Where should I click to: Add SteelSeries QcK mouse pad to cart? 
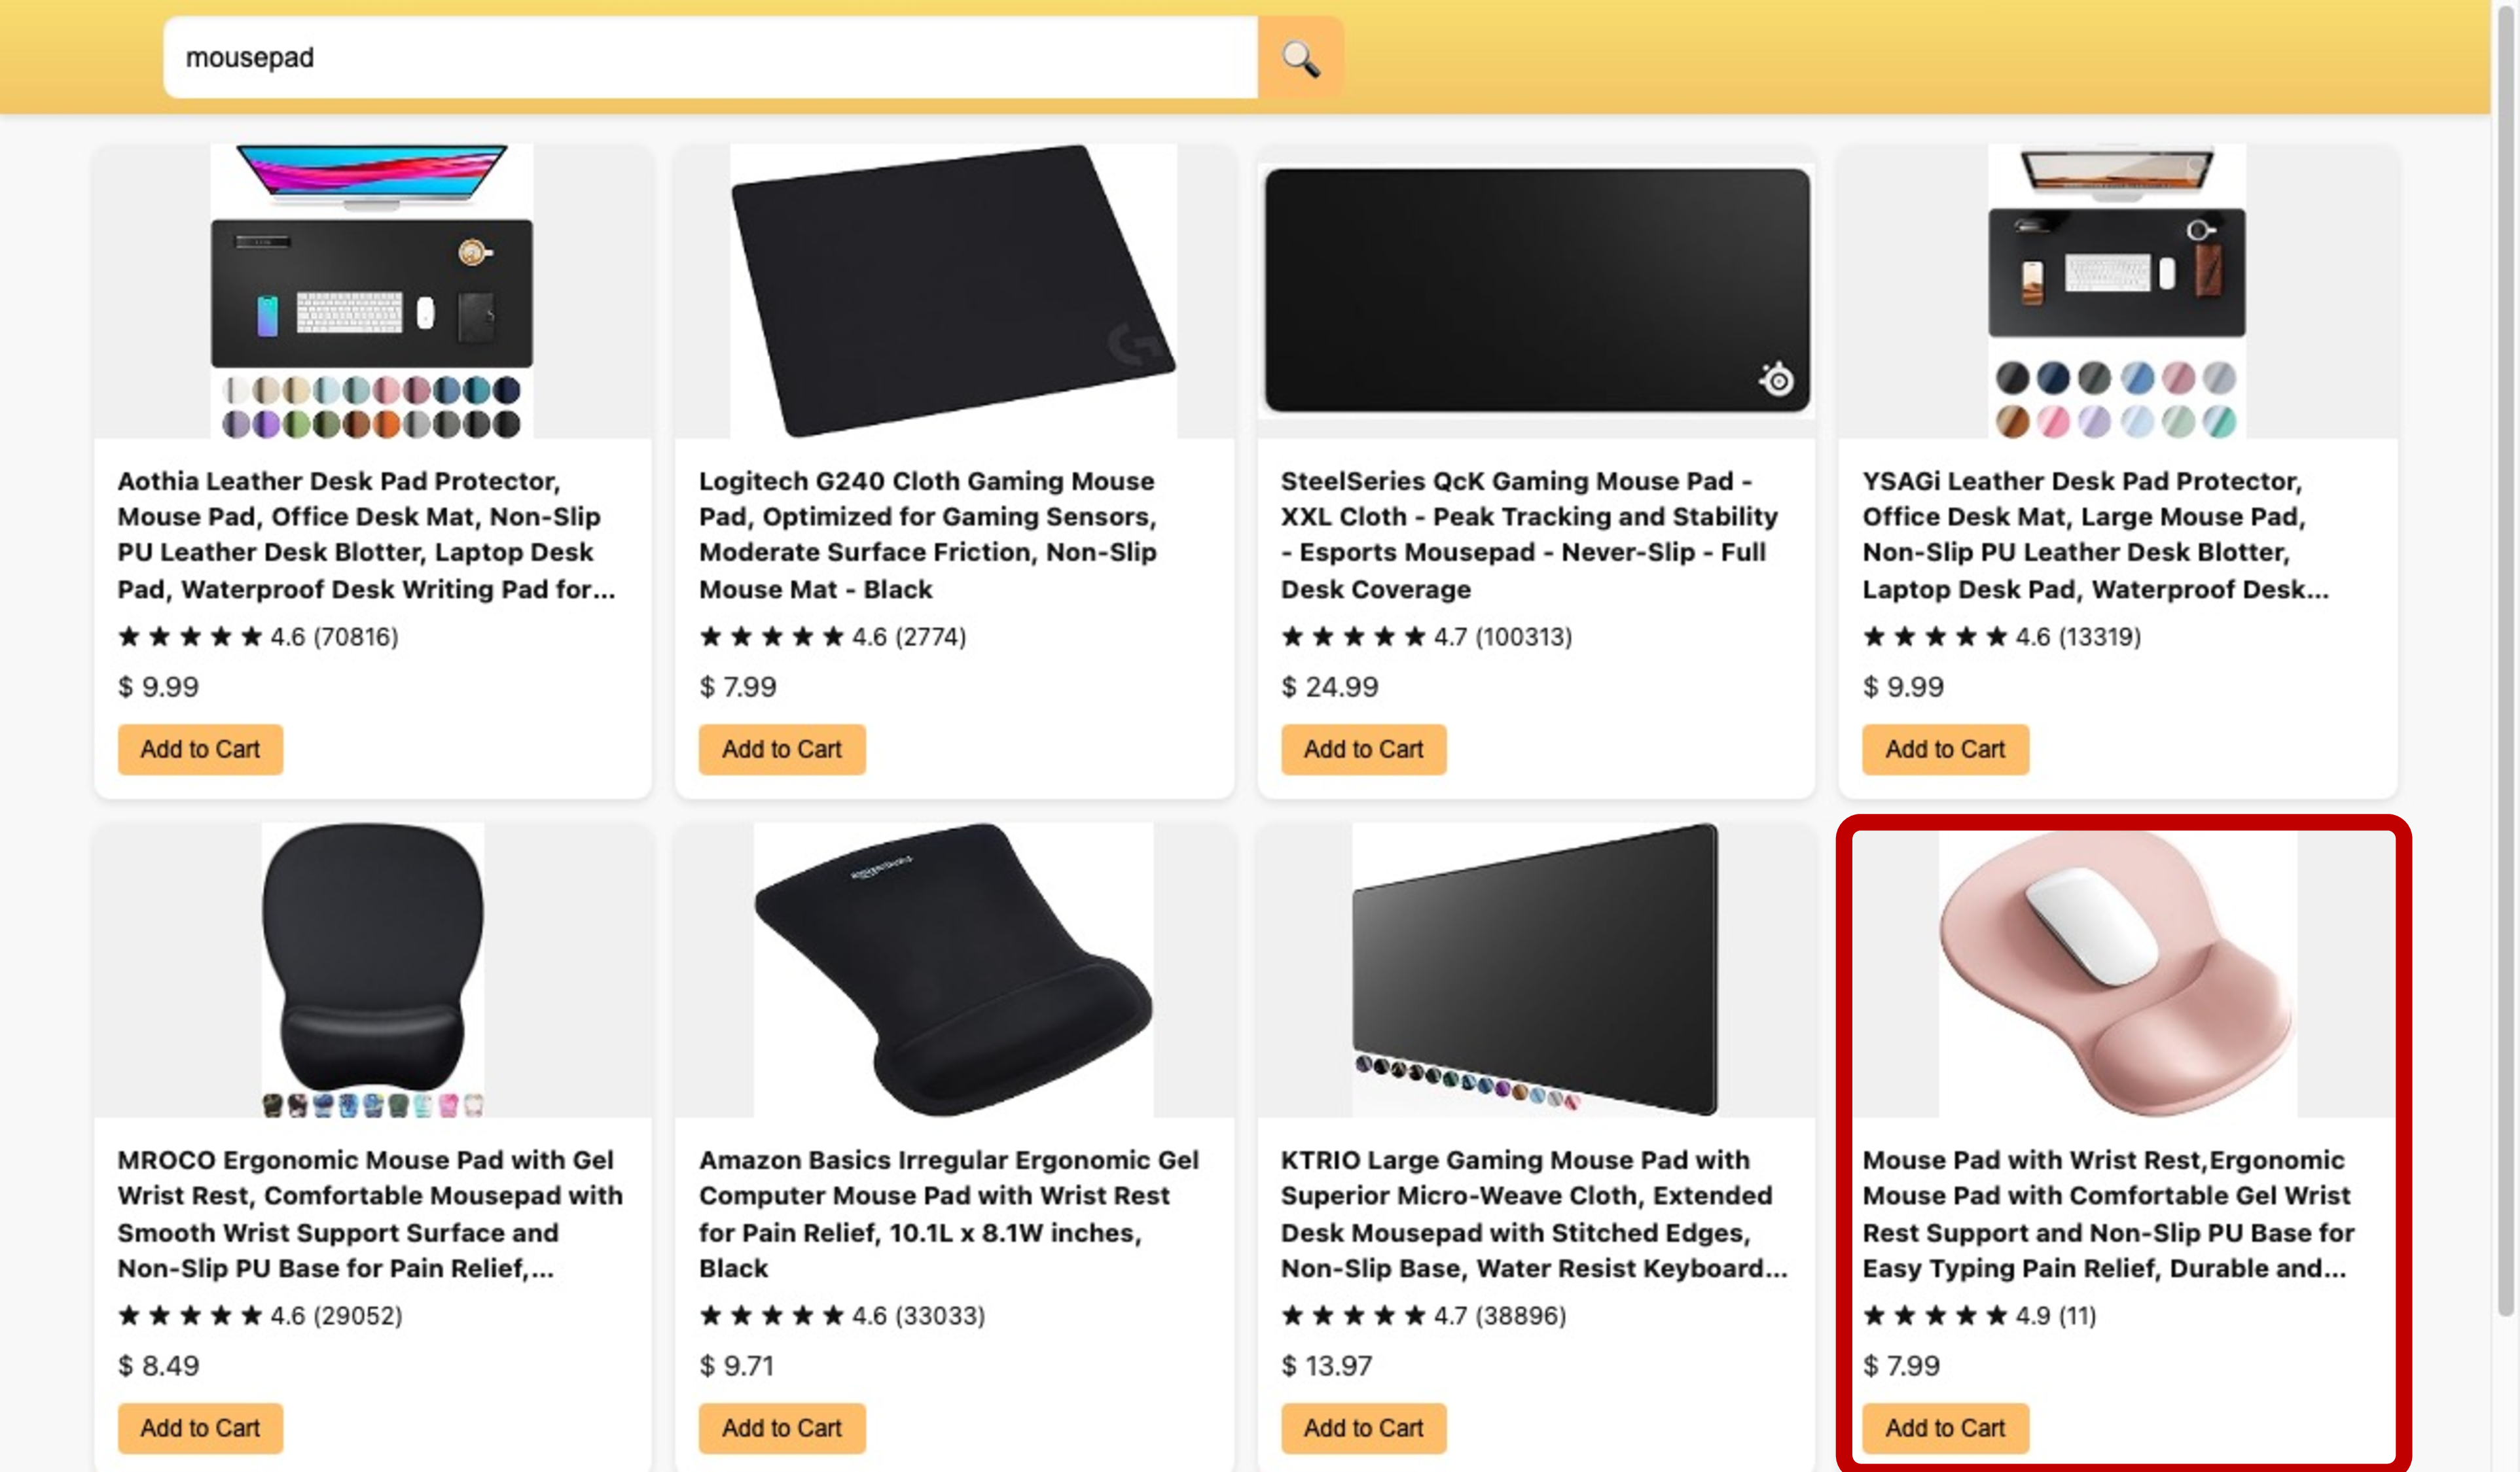tap(1364, 750)
